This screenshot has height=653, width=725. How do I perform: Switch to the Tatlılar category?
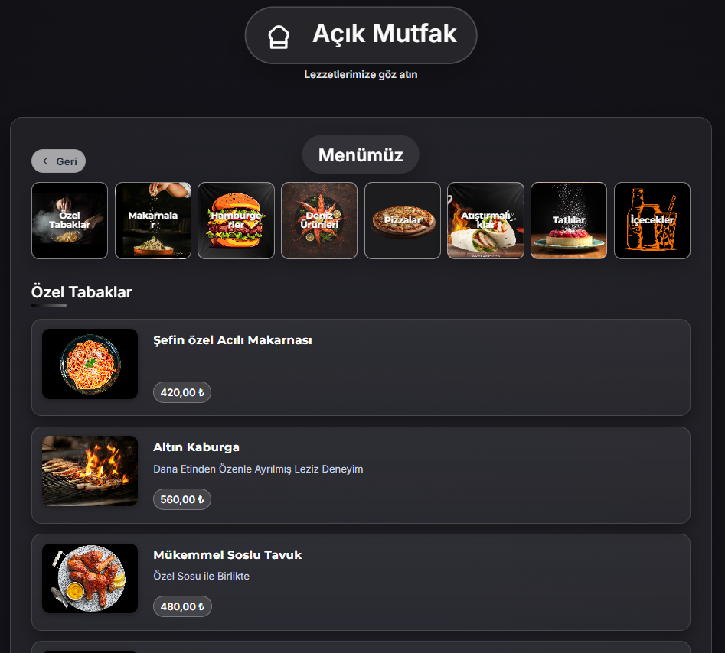coord(569,220)
